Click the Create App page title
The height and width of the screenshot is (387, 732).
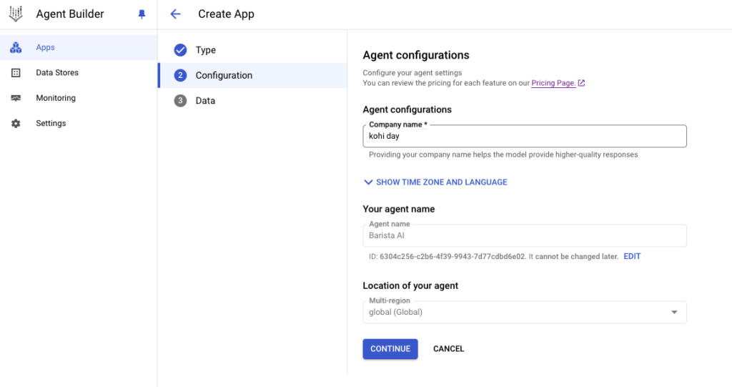click(226, 14)
